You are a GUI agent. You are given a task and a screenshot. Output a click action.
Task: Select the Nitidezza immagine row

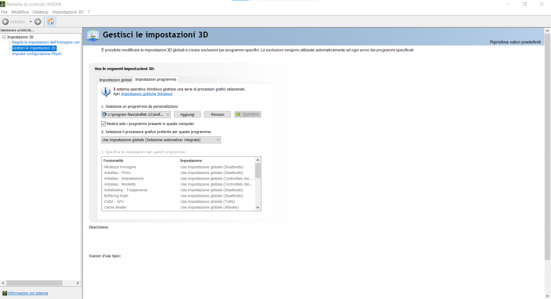(x=178, y=167)
